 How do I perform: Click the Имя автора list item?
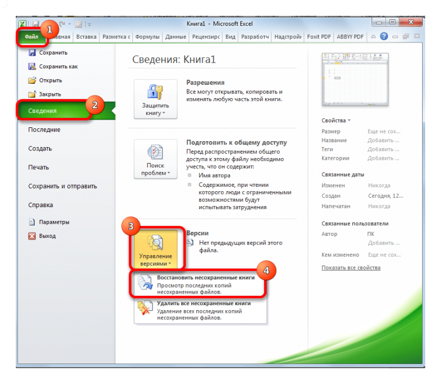tap(214, 175)
